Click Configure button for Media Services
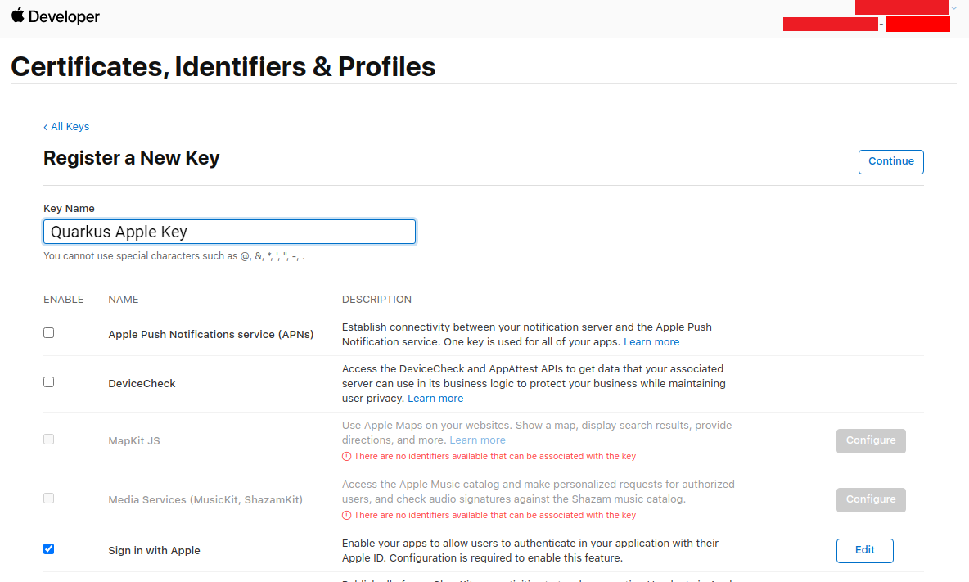The height and width of the screenshot is (582, 969). (871, 500)
